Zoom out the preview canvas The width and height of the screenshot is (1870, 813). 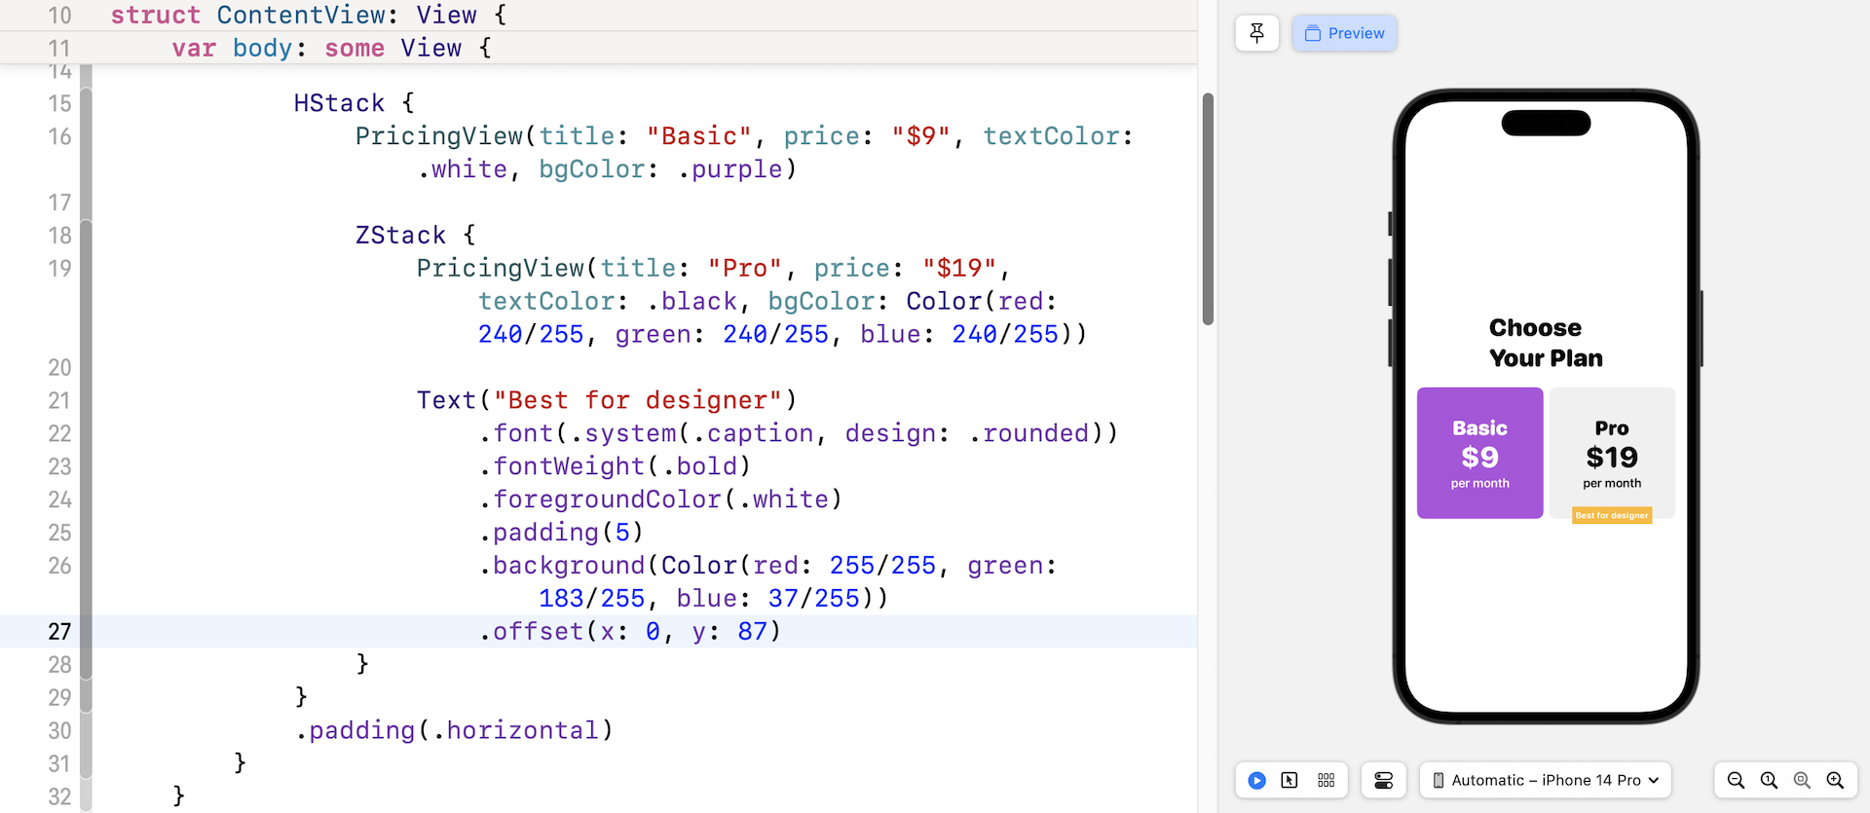click(x=1736, y=780)
